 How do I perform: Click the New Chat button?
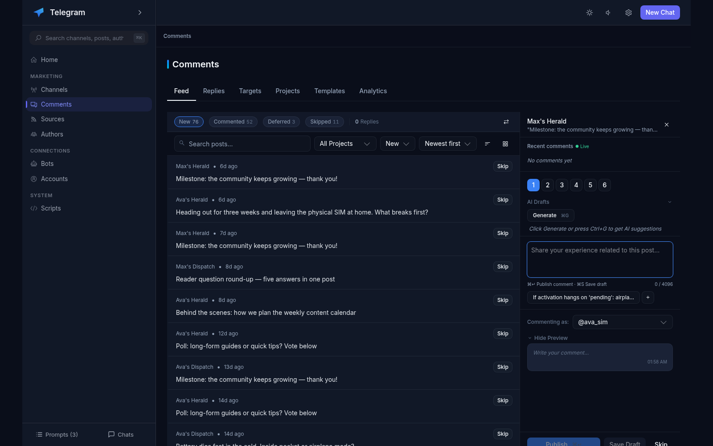point(660,12)
